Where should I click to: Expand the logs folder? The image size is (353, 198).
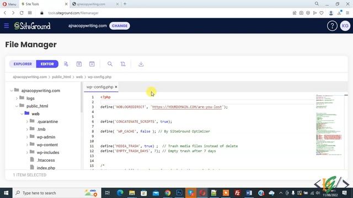tap(17, 98)
